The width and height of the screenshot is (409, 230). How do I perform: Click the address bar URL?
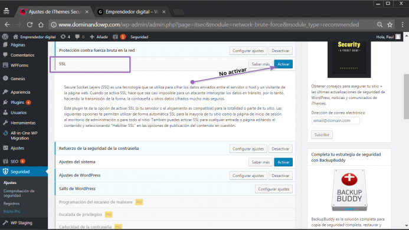(209, 25)
